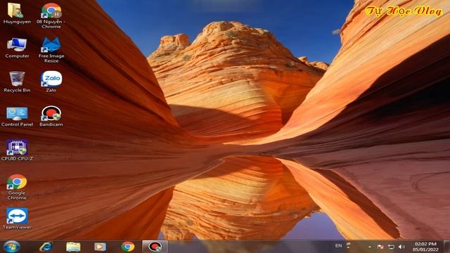Click the clock showing 02:02 PM

click(x=425, y=247)
